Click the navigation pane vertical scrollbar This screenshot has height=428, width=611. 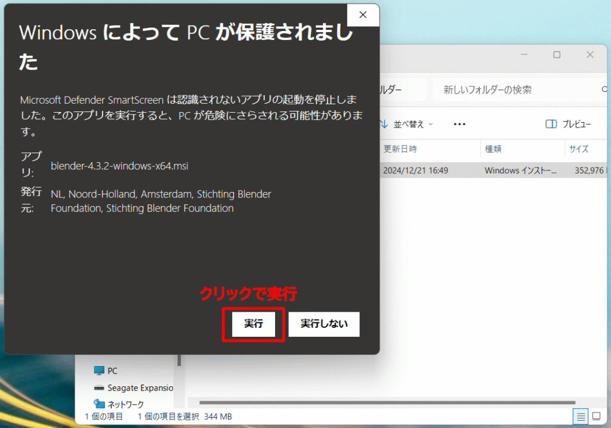click(179, 360)
